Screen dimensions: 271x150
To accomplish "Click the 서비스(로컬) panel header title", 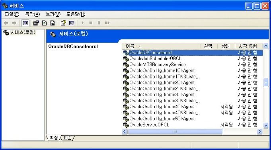I will [74, 34].
